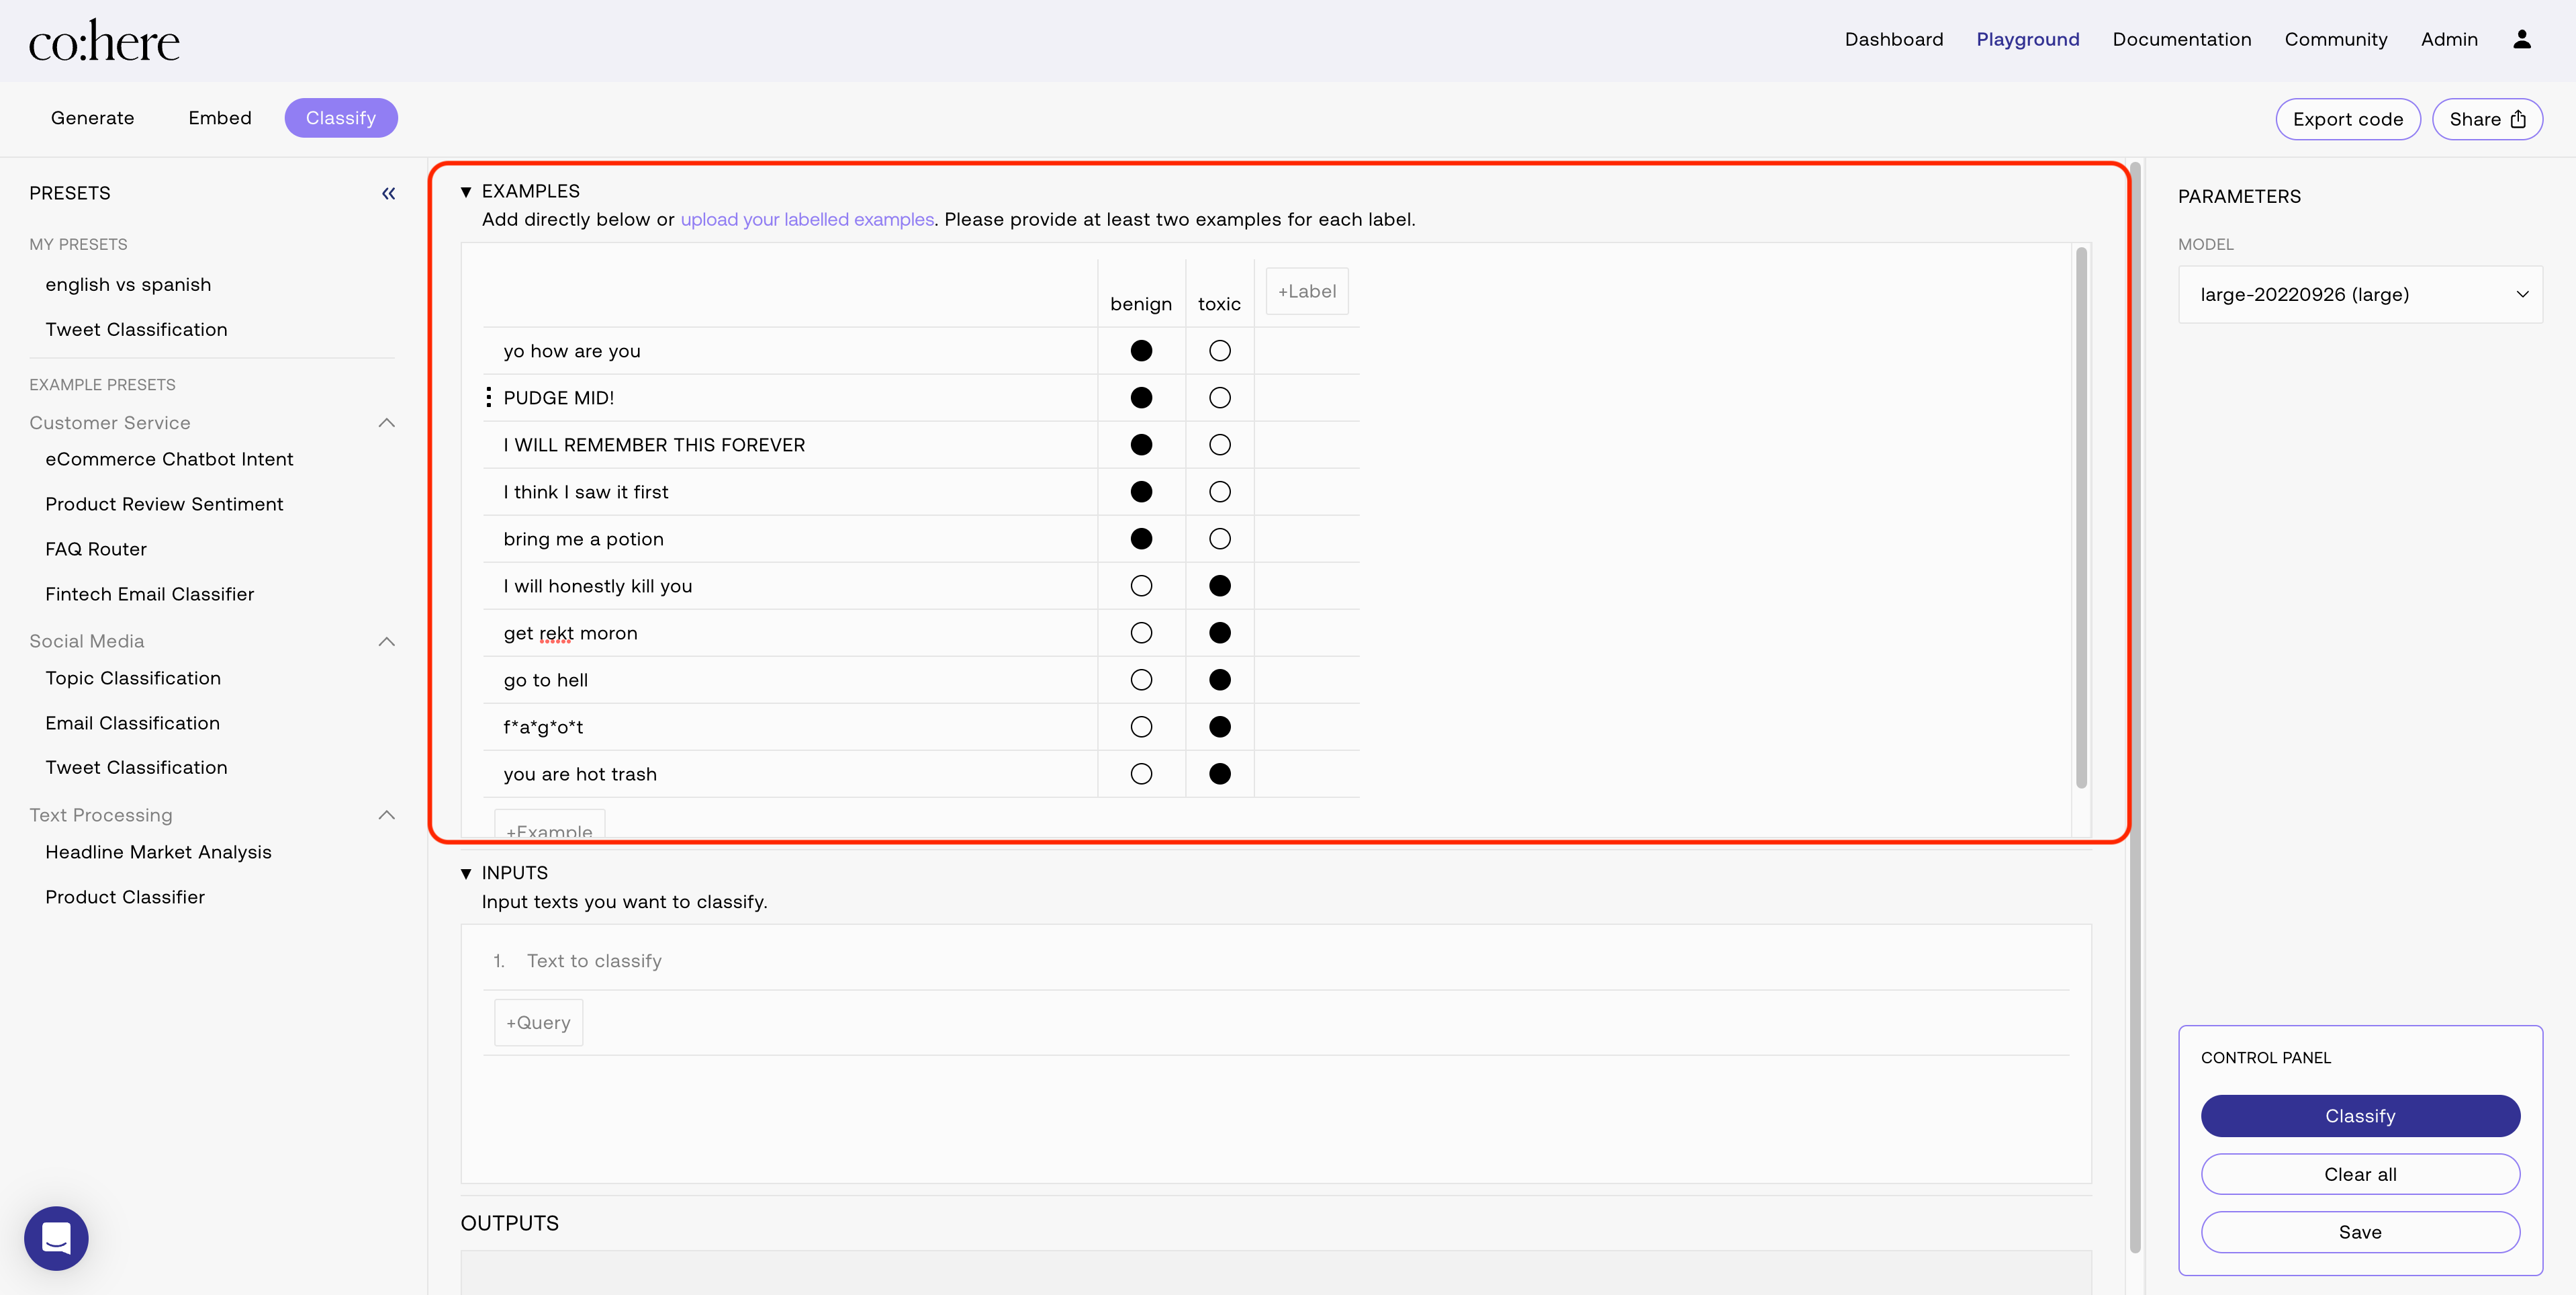Switch to the Embed tab

pyautogui.click(x=220, y=118)
